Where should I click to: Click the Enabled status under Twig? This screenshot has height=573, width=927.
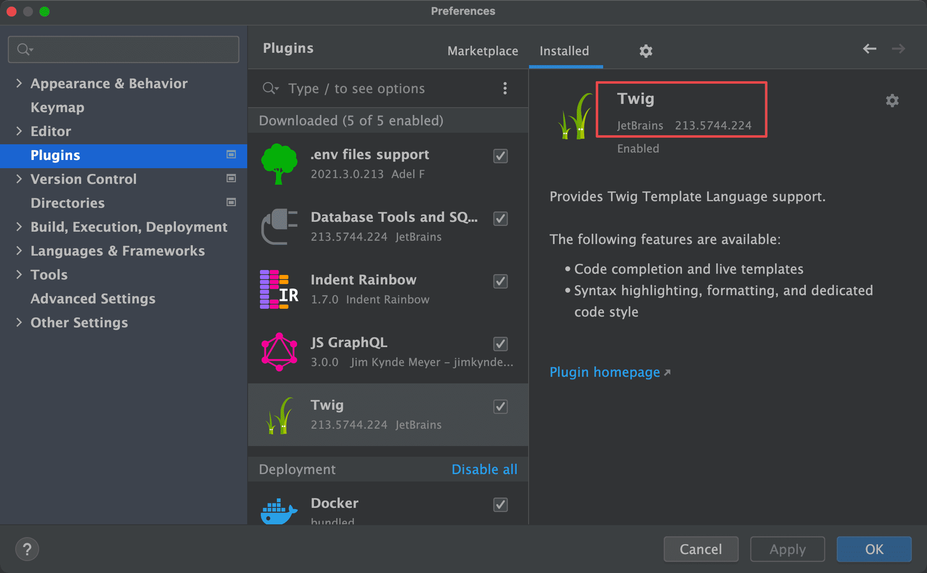(638, 148)
